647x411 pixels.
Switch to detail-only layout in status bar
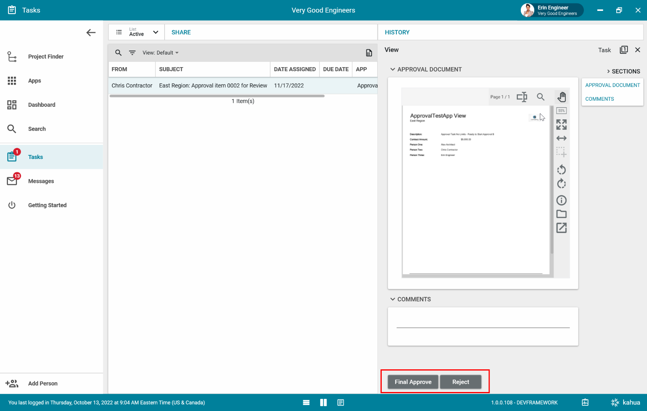[x=341, y=403]
